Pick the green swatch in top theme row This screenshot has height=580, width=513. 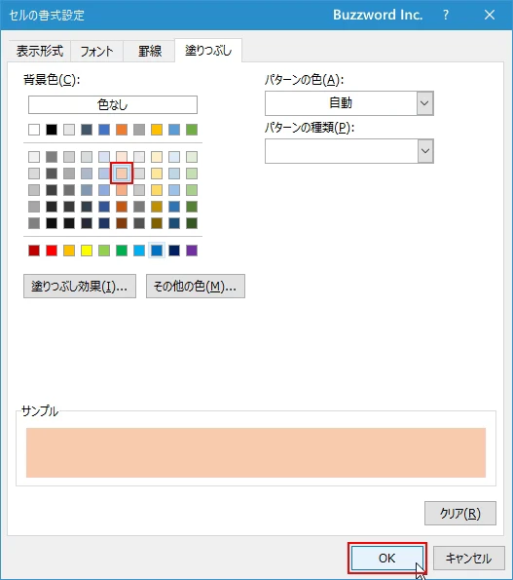click(192, 130)
